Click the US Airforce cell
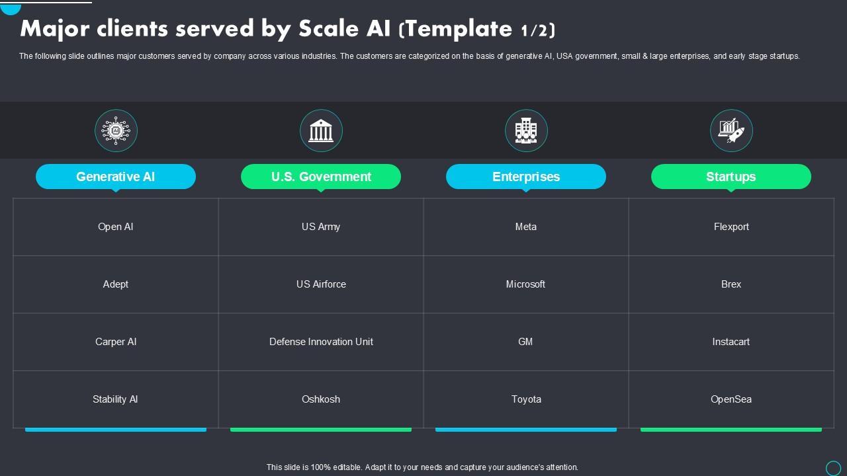The image size is (847, 476). (321, 284)
